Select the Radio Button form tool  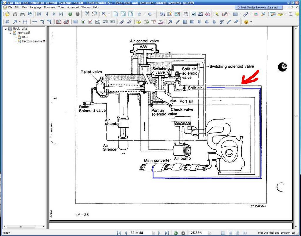tap(83, 22)
